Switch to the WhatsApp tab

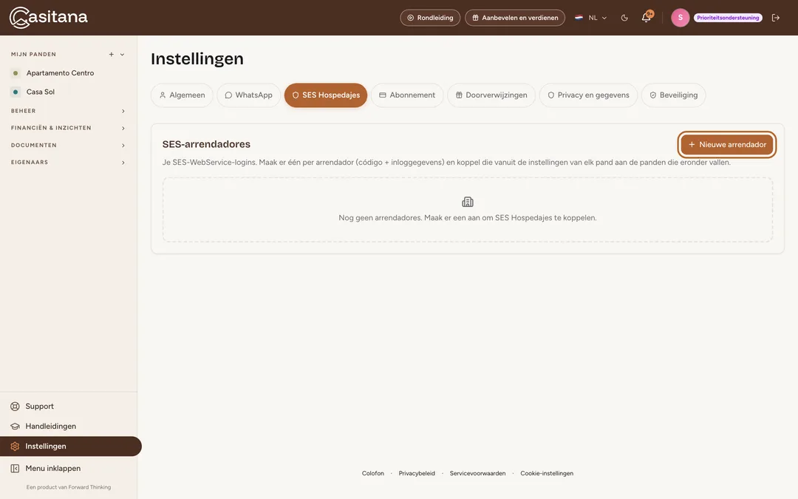point(249,95)
